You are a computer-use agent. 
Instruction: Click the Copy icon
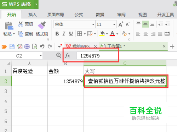tap(21, 34)
